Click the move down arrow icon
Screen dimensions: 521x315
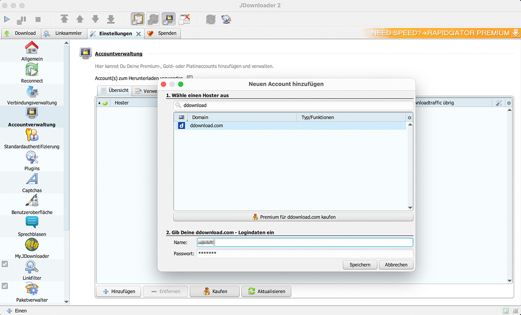pyautogui.click(x=96, y=19)
